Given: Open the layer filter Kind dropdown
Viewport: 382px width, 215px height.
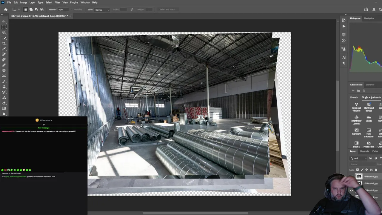Looking at the screenshot, I should click(358, 158).
